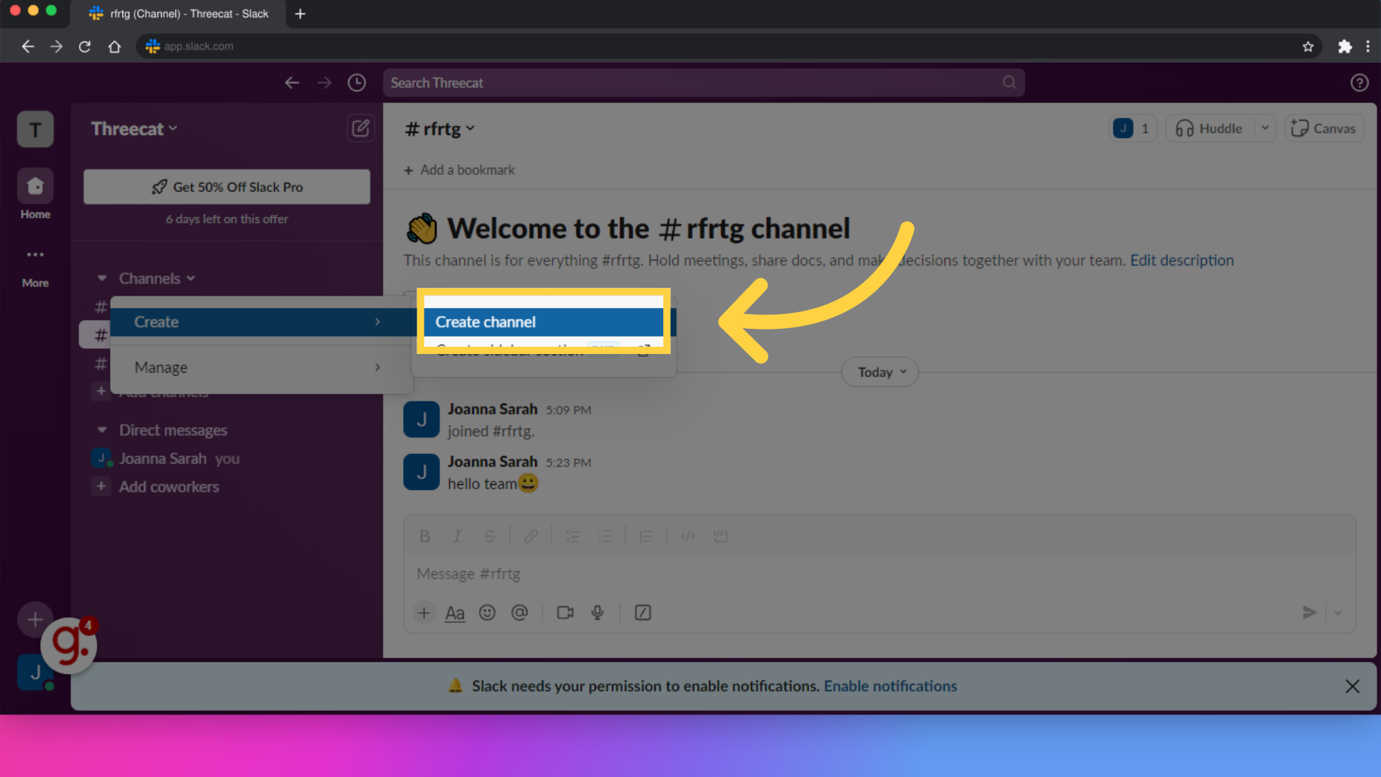Click the Strikethrough formatting icon
Viewport: 1381px width, 777px height.
(x=491, y=536)
